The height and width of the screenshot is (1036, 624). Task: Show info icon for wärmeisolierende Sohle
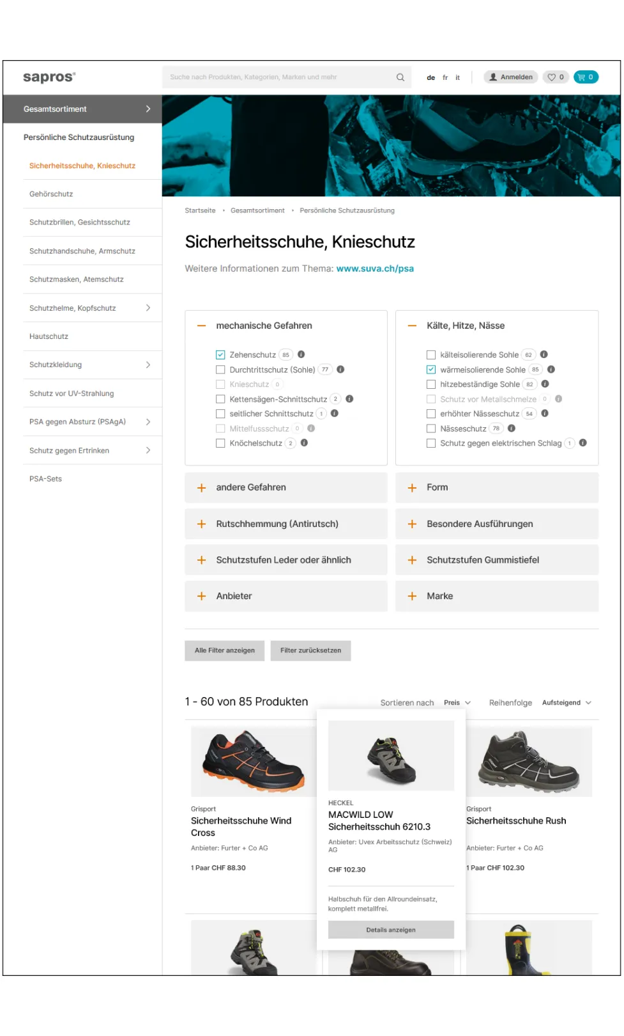point(551,370)
